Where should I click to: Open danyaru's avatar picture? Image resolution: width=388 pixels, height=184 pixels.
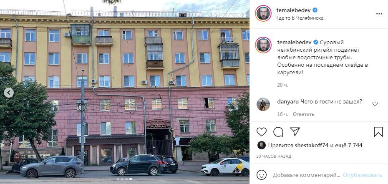(263, 104)
